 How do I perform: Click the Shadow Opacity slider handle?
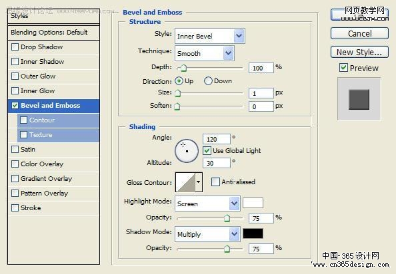pos(227,249)
